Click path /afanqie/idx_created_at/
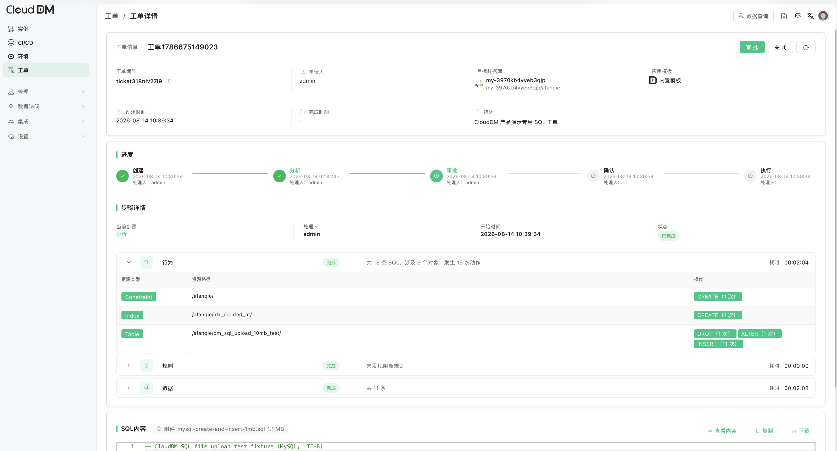Screen dimensions: 837x451 [222, 315]
